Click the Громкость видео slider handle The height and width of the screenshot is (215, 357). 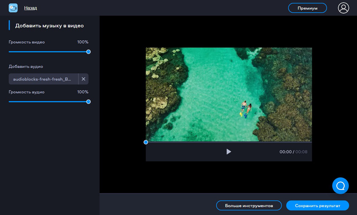[89, 52]
